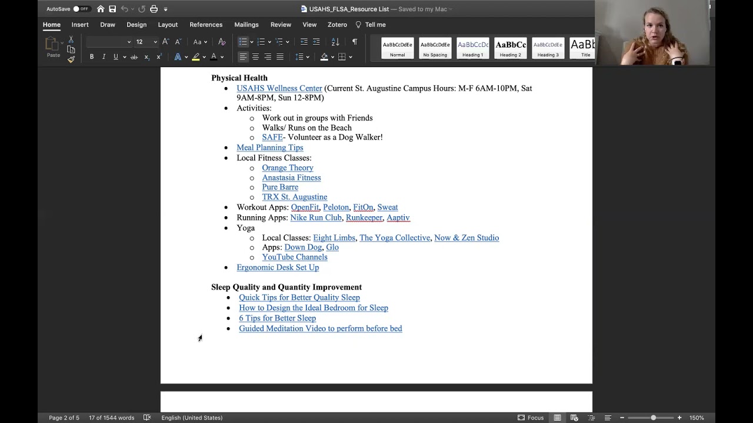
Task: Open the font size dropdown
Action: 155,42
